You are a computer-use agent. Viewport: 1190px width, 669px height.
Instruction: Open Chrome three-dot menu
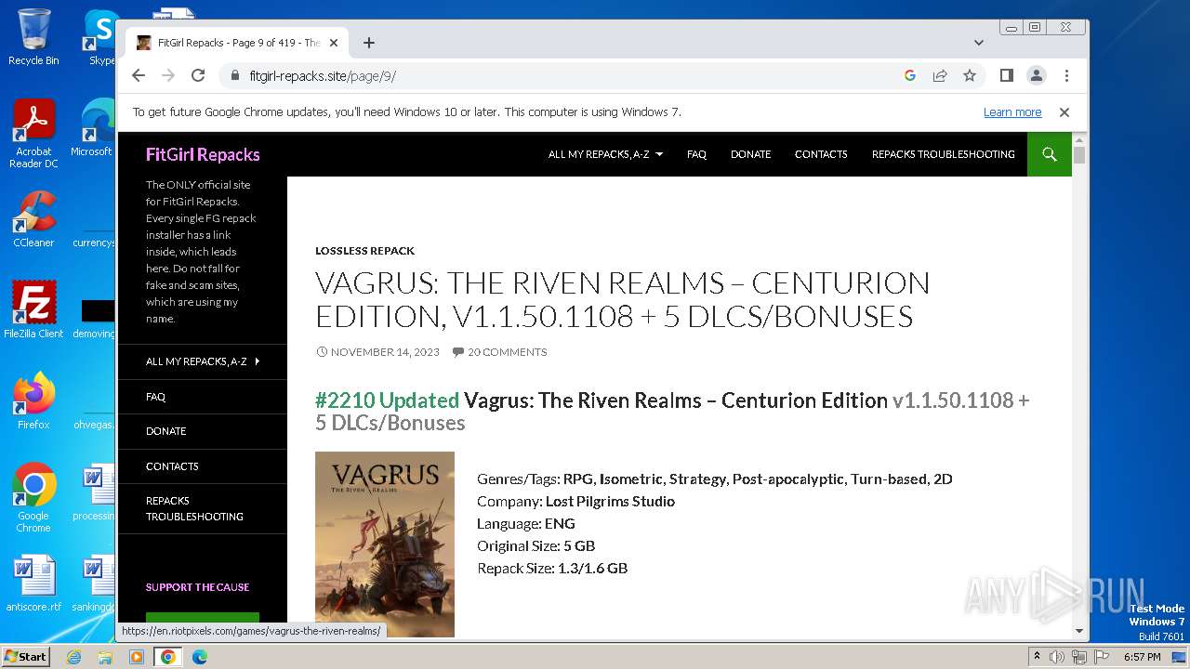(1066, 75)
